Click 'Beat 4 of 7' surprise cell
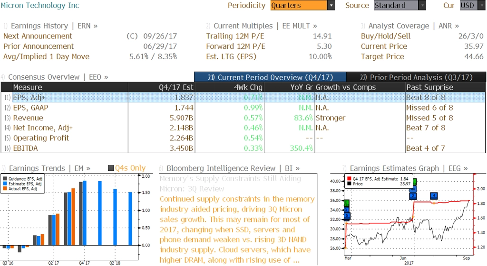The height and width of the screenshot is (266, 487). coord(426,148)
